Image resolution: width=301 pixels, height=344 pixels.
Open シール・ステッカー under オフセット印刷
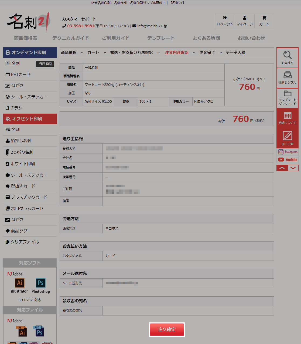click(x=30, y=175)
